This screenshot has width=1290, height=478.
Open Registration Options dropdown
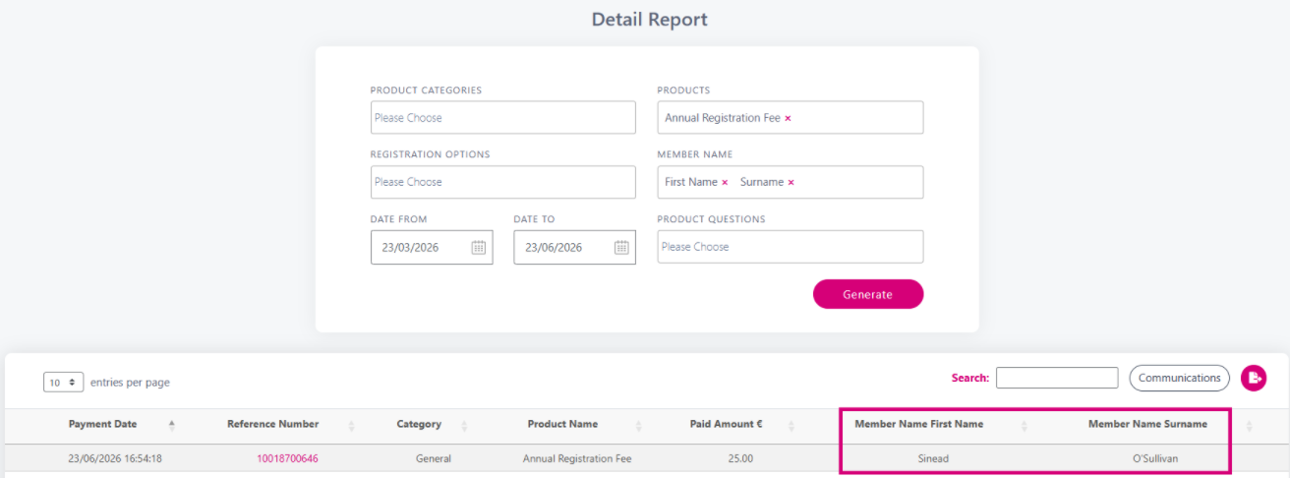tap(503, 182)
